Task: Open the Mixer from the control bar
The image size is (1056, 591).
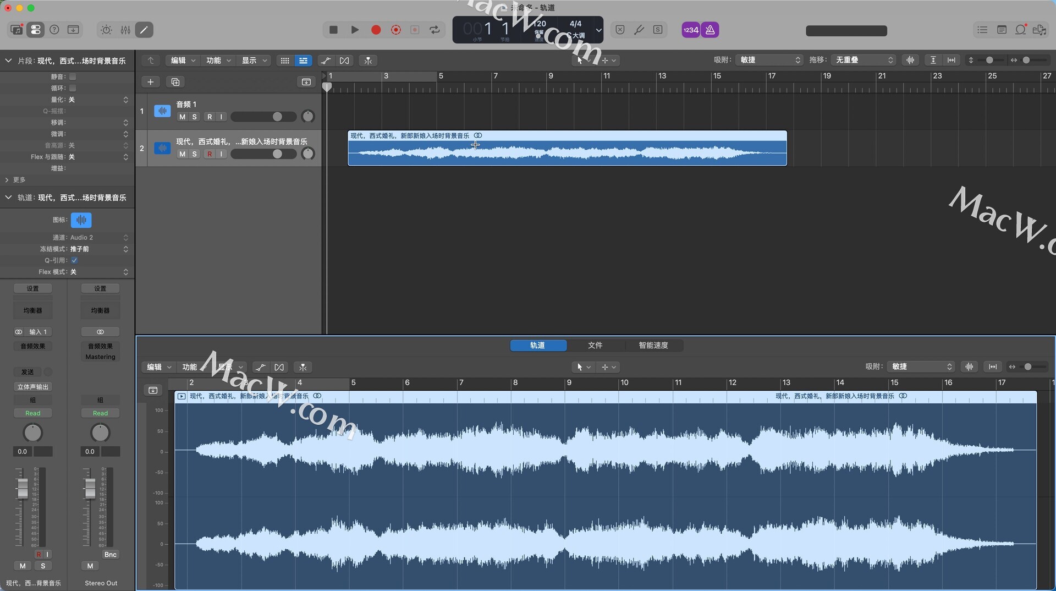Action: (125, 30)
